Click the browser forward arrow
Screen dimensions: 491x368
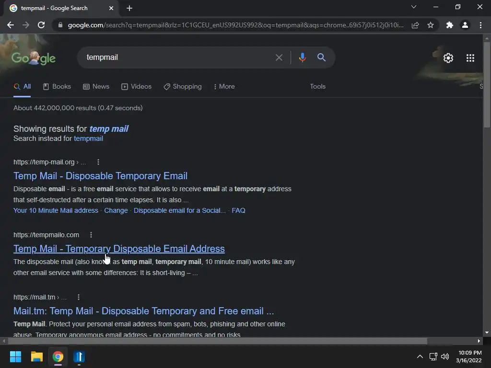[x=26, y=25]
